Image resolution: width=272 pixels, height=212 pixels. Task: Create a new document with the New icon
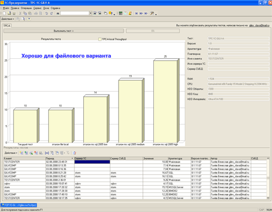pos(4,13)
